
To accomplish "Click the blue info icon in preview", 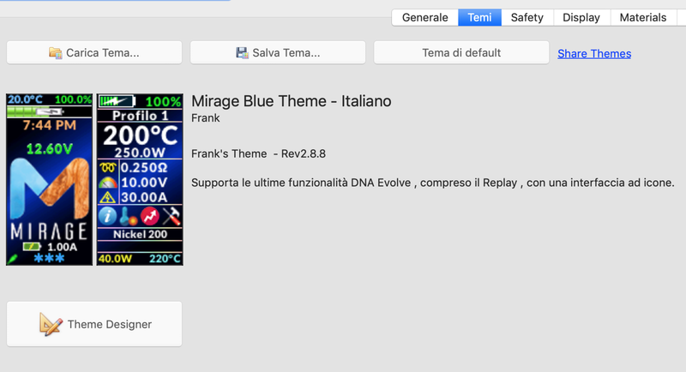I will pos(107,216).
